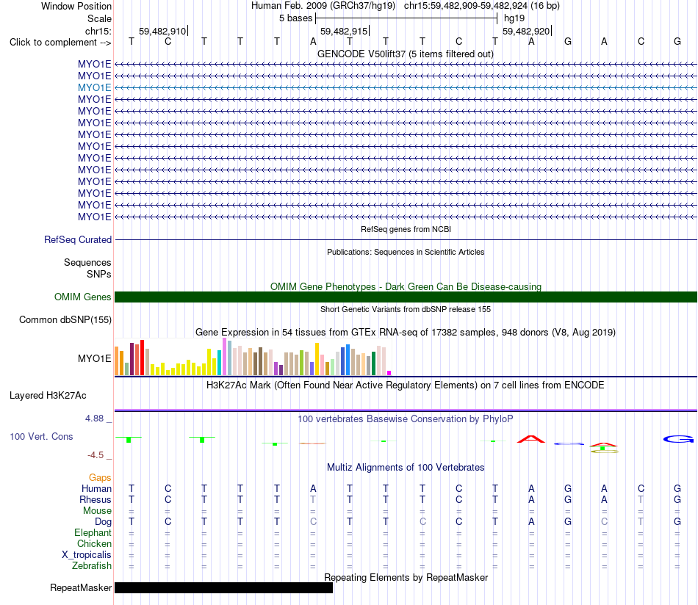Click the tallest violet bar in the GTEx chart

[224, 357]
